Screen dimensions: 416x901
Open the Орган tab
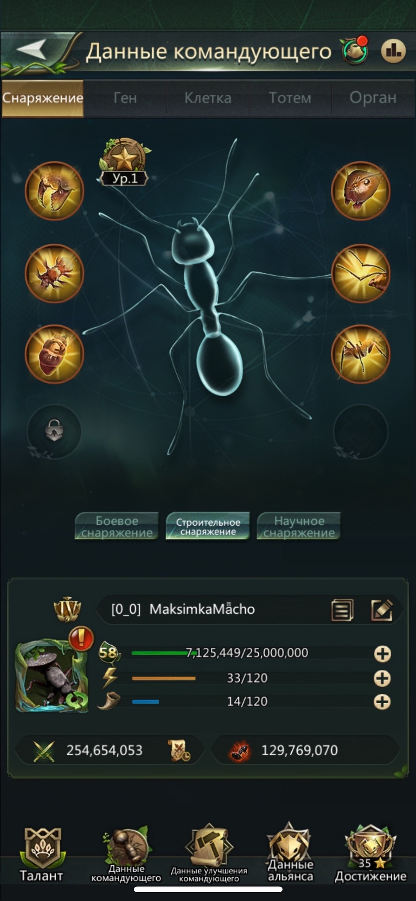(373, 98)
